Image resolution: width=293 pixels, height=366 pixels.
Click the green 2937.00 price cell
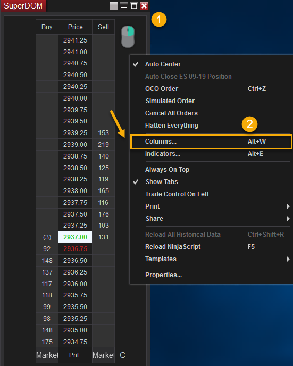75,237
